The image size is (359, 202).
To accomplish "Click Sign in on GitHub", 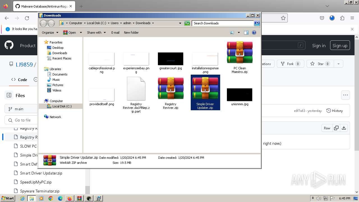I will 319,45.
